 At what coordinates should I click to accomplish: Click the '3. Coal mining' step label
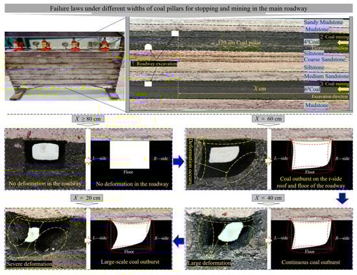coord(334,84)
